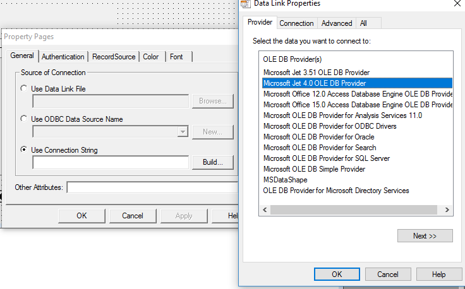Click Help in Property Pages

[226, 216]
